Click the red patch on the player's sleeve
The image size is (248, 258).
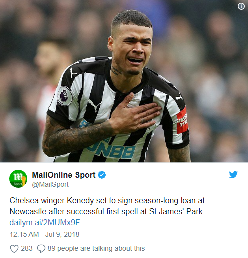pyautogui.click(x=182, y=121)
